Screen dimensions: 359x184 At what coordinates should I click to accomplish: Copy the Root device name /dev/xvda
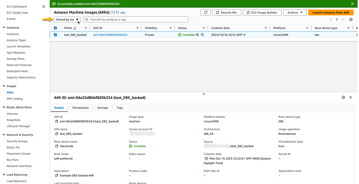(x=56, y=146)
